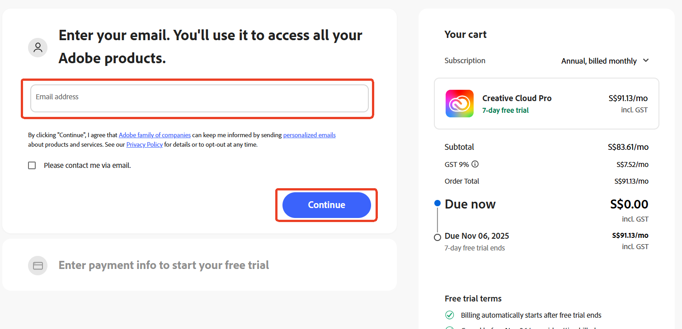This screenshot has width=682, height=329.
Task: Click the 'personalized emails' link
Action: click(x=309, y=135)
